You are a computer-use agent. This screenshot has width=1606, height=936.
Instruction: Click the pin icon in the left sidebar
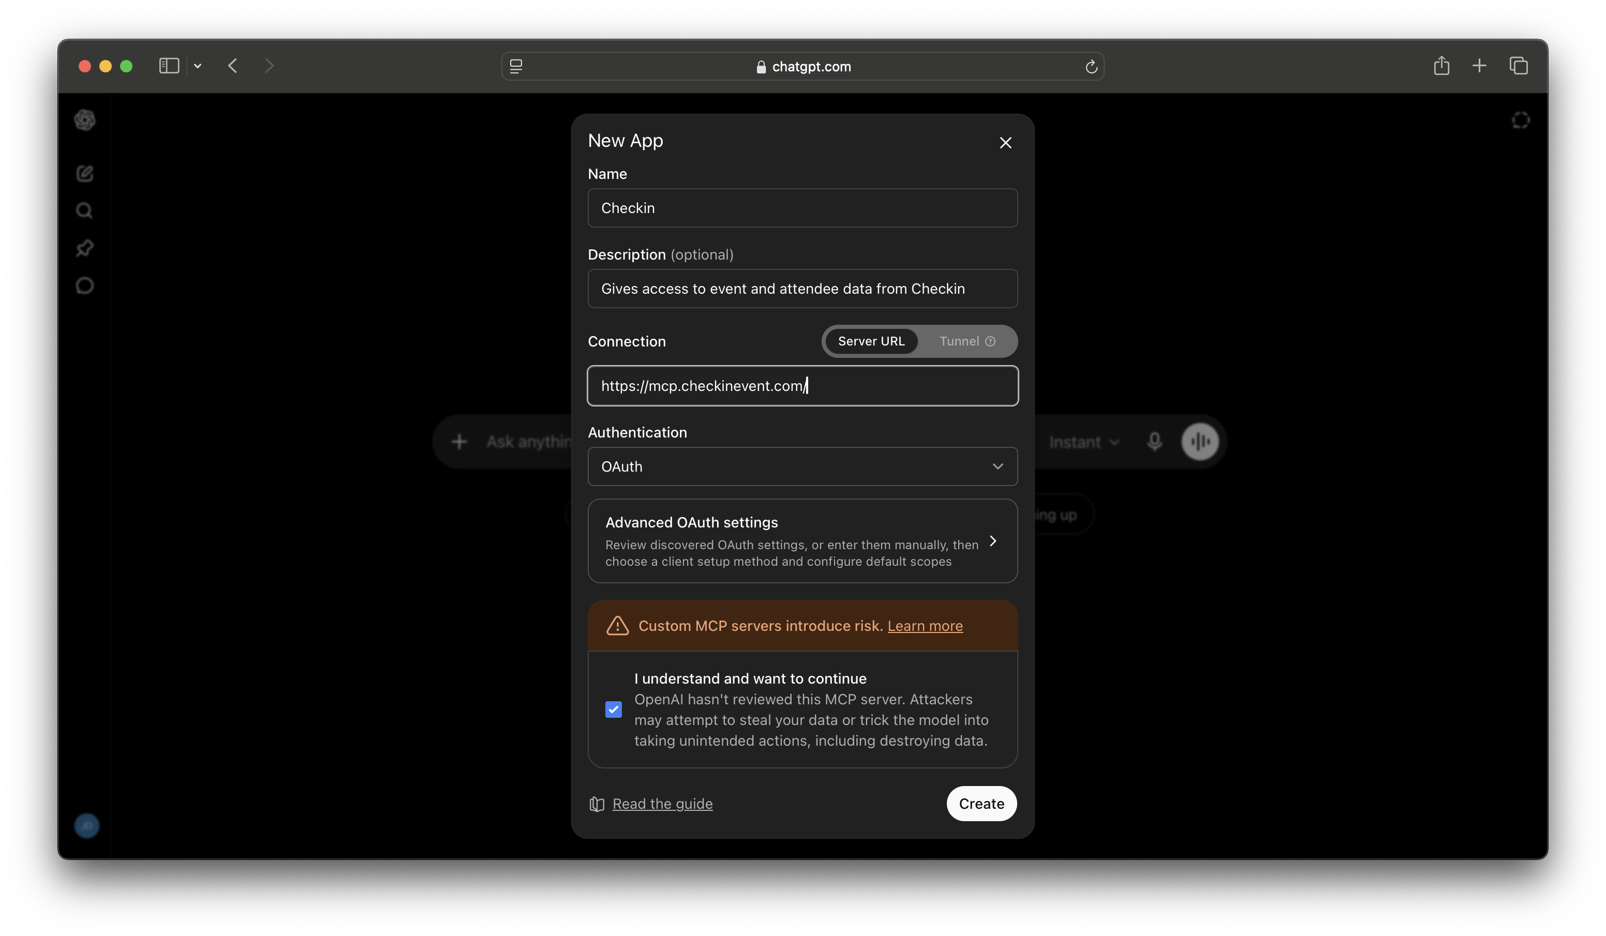click(x=85, y=248)
